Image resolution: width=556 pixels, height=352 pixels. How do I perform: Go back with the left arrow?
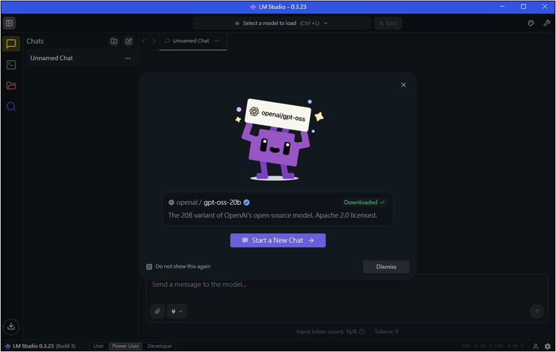pos(143,41)
